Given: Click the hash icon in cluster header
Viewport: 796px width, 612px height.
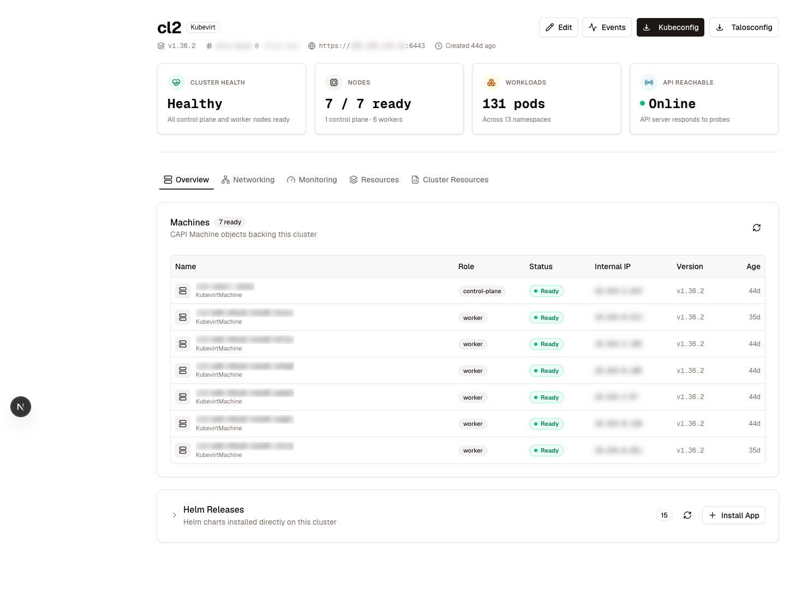Looking at the screenshot, I should point(209,46).
